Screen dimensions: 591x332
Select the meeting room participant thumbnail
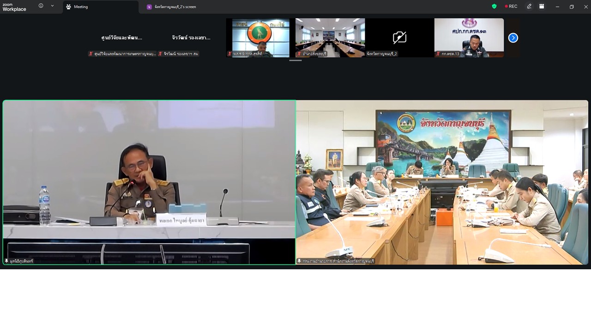330,38
